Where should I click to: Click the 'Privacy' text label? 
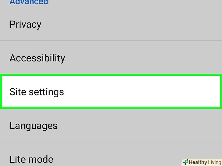25,25
